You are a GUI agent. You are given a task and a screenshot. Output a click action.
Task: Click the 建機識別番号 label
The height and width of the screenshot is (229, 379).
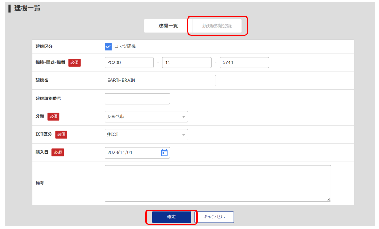click(48, 98)
